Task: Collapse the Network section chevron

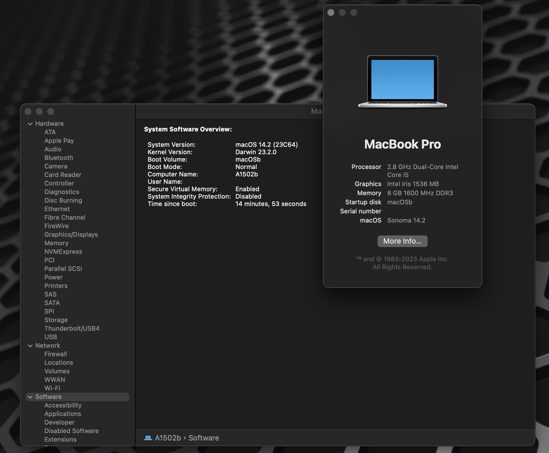Action: (30, 346)
